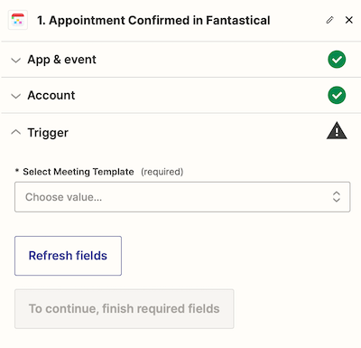The image size is (361, 348).
Task: Expand the Account section chevron
Action: (15, 96)
